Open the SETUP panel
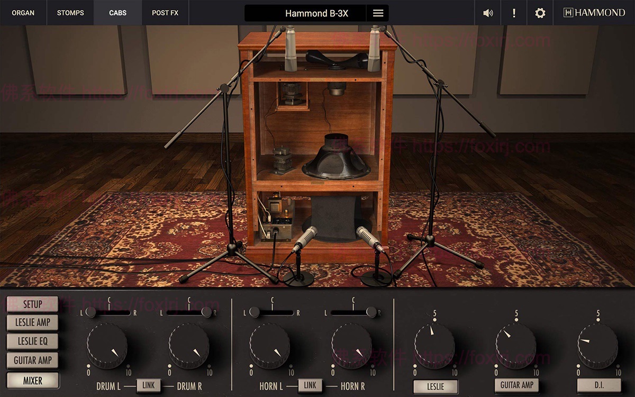 click(x=32, y=304)
